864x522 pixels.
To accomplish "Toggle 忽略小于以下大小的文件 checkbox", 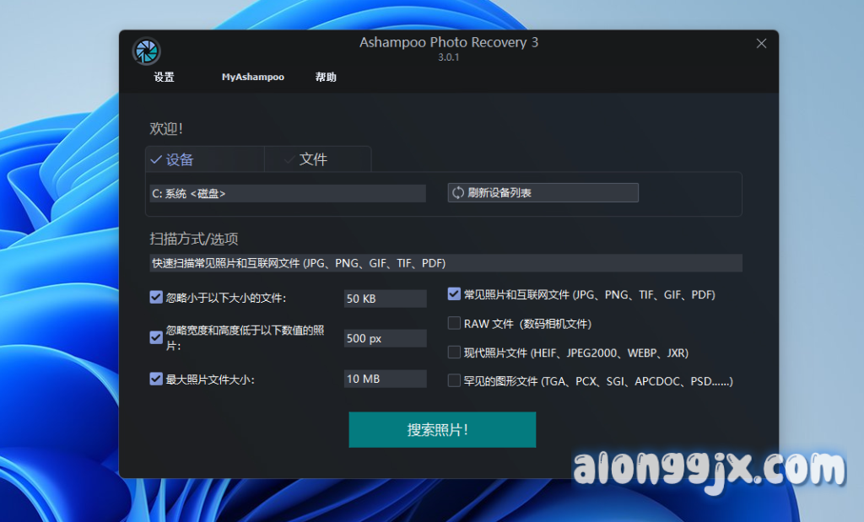I will click(x=156, y=298).
